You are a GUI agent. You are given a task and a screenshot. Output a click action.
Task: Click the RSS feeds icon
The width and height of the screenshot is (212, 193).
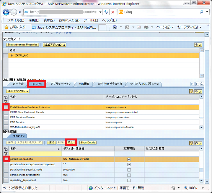[x=127, y=27]
